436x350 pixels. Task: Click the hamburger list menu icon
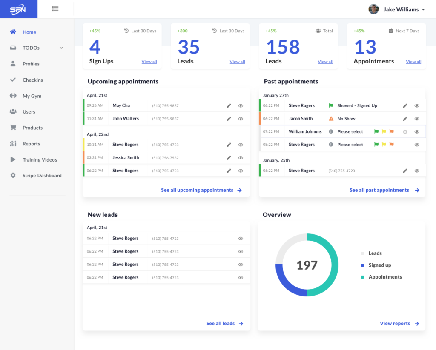[55, 9]
